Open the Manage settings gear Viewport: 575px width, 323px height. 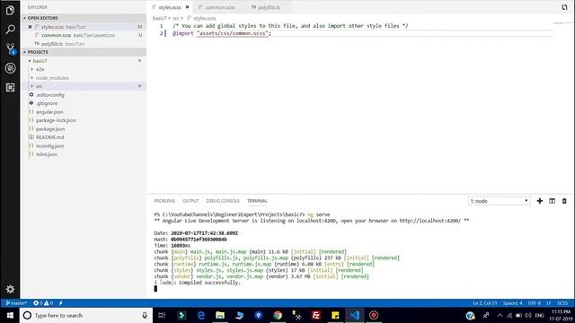10,289
